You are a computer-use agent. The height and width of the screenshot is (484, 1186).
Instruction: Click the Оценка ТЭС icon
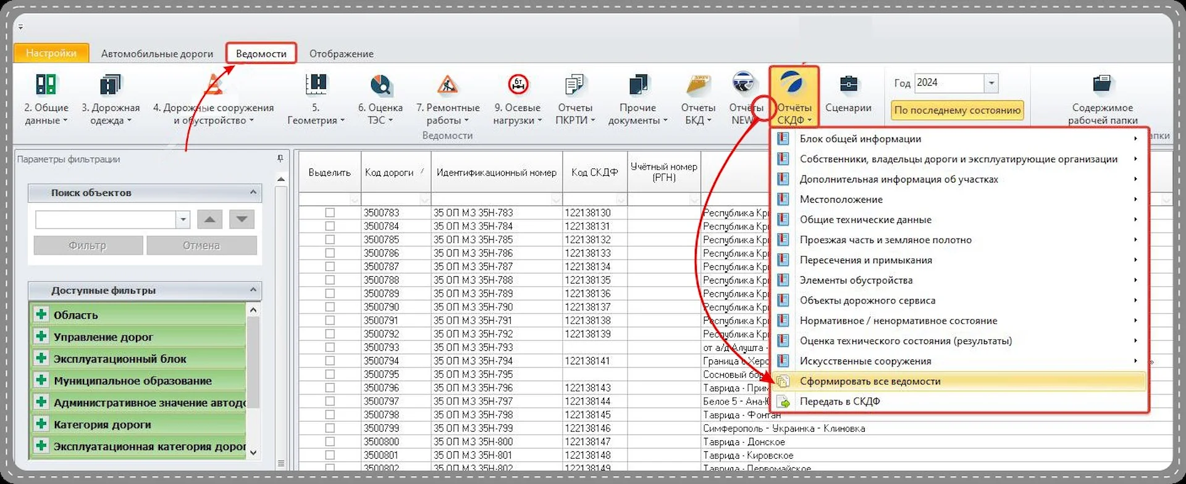coord(381,85)
